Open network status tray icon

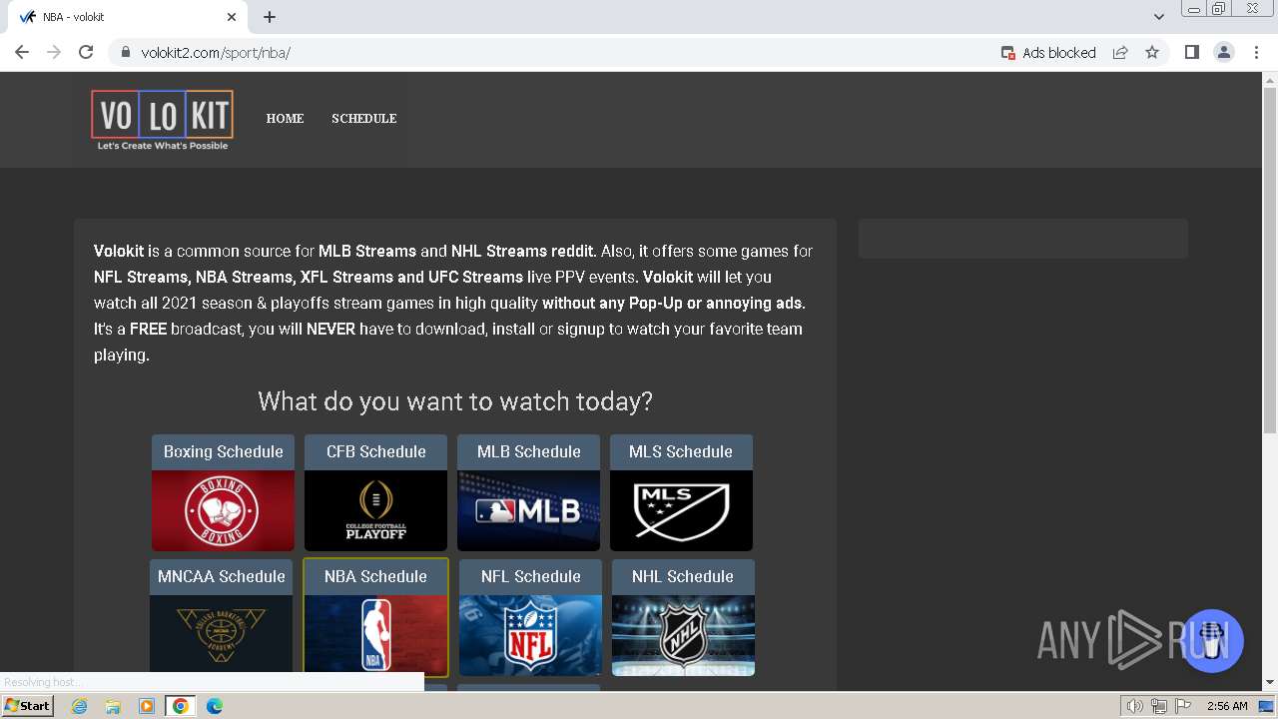tap(1159, 706)
